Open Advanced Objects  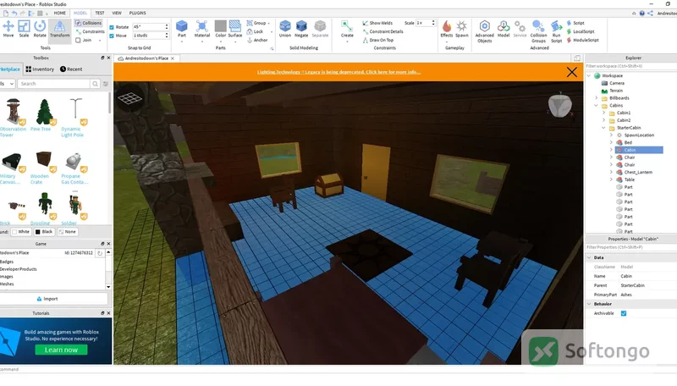[484, 31]
